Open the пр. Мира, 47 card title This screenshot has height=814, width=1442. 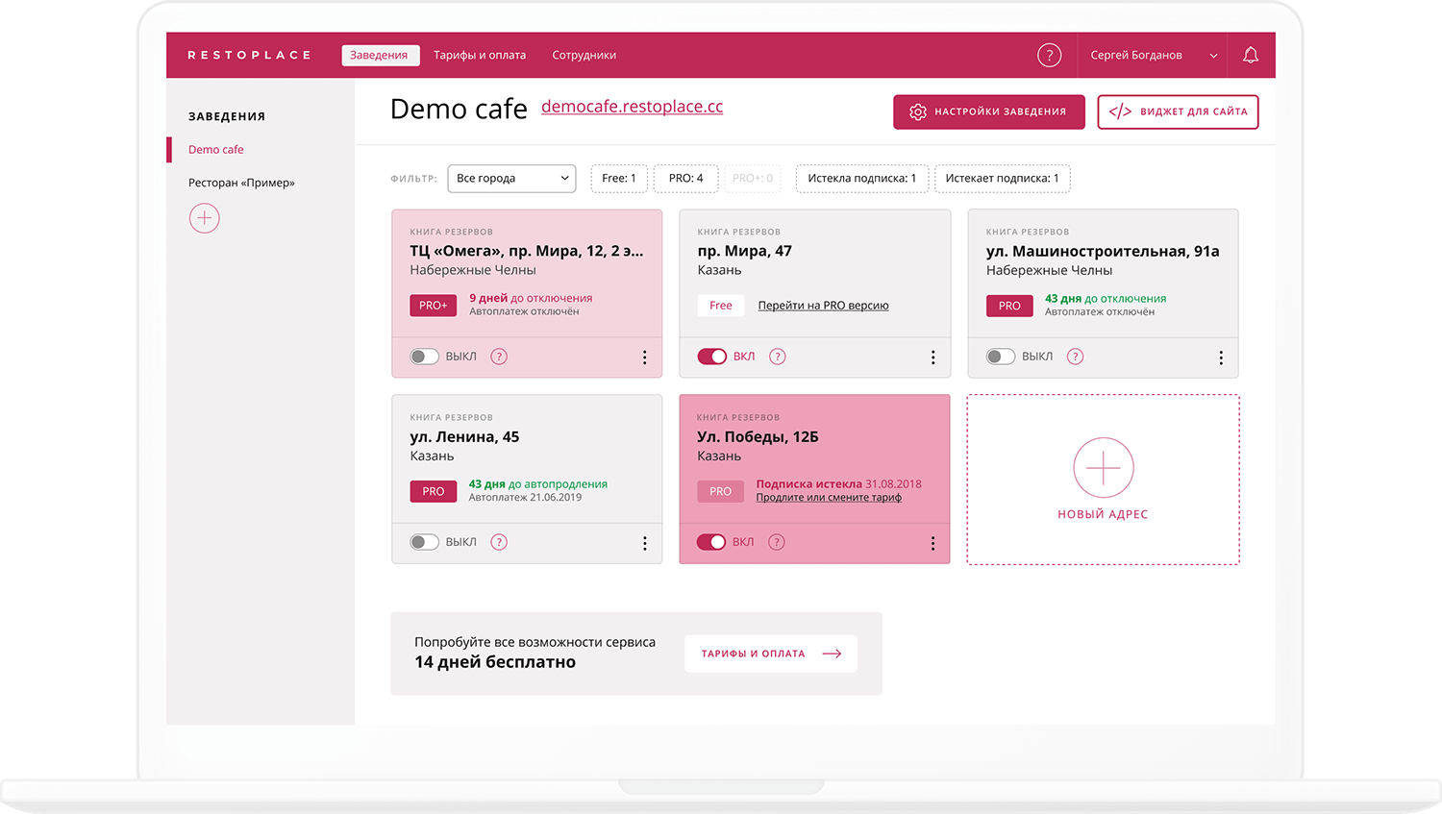click(745, 251)
